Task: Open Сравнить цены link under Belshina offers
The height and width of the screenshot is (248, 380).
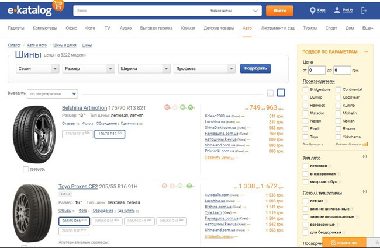Action: 217,158
